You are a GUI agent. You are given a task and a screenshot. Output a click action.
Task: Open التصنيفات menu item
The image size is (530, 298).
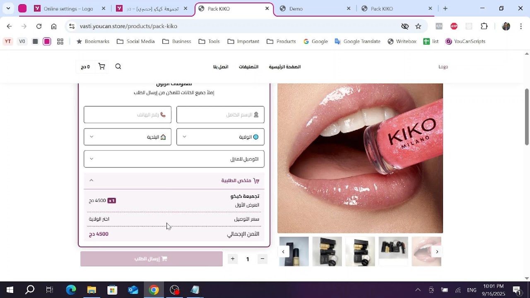coord(248,67)
